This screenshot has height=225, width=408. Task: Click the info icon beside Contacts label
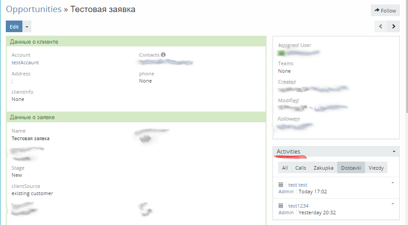tap(163, 55)
